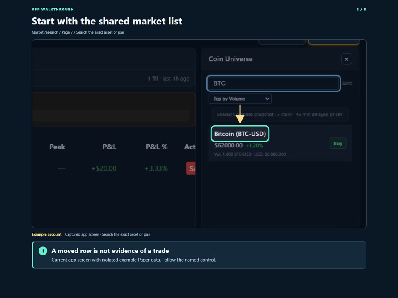Click the red Sell button in the positions row
The height and width of the screenshot is (298, 398).
191,168
